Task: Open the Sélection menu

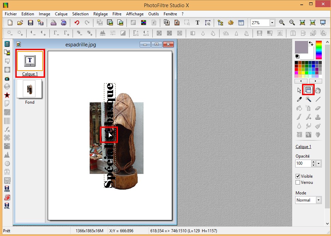Action: [80, 14]
